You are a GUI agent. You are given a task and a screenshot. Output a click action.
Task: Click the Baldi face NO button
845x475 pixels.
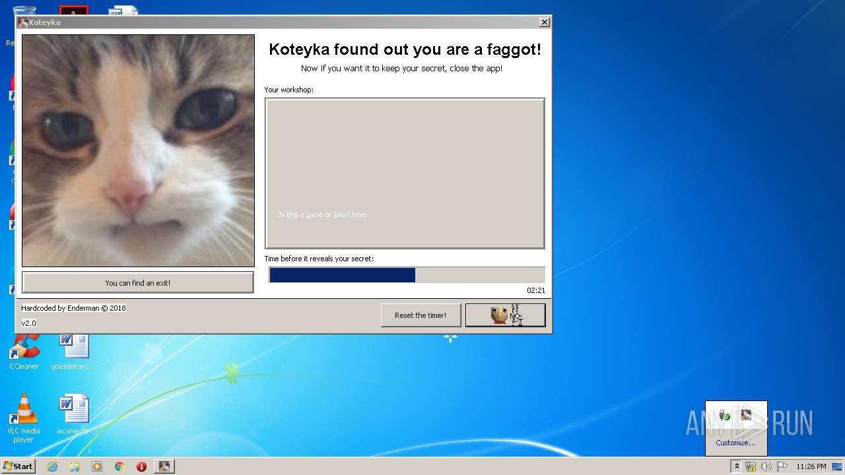click(506, 315)
